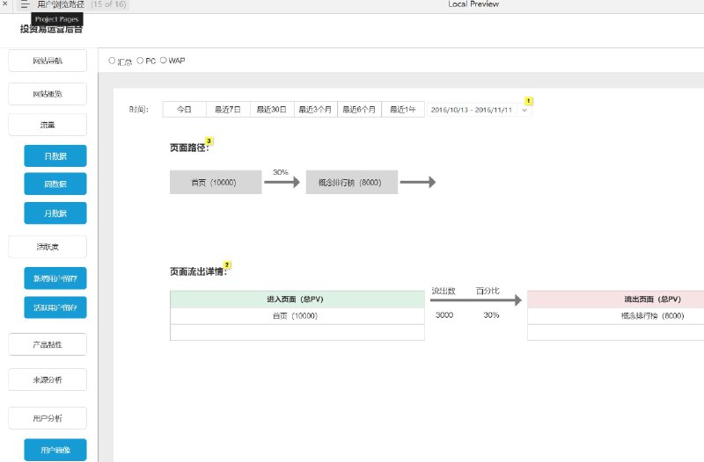Open the Project Pages hamburger menu icon

coord(25,4)
